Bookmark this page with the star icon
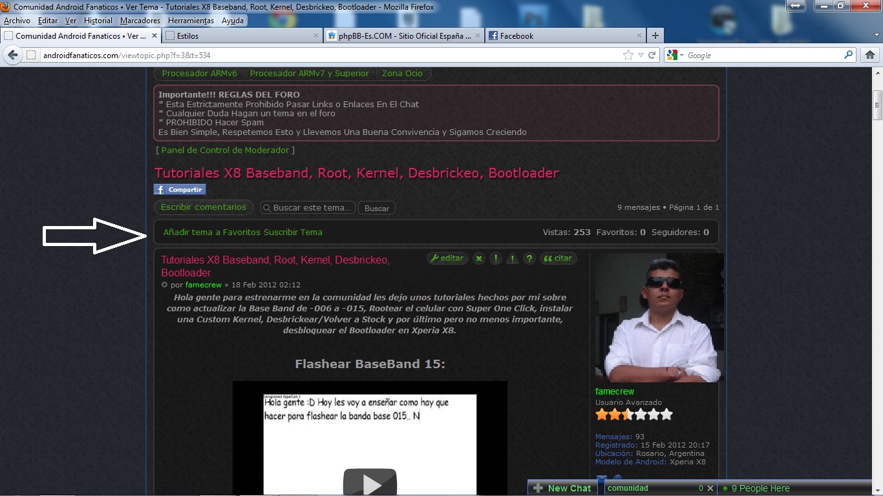 (x=628, y=56)
